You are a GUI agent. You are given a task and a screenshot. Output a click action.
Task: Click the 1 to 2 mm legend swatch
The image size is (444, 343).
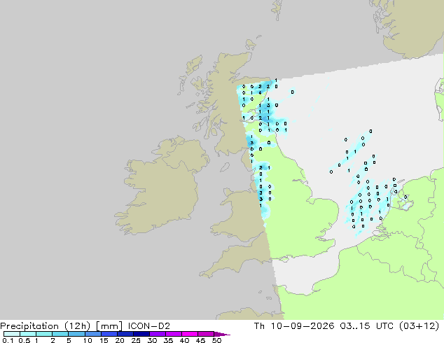point(44,334)
